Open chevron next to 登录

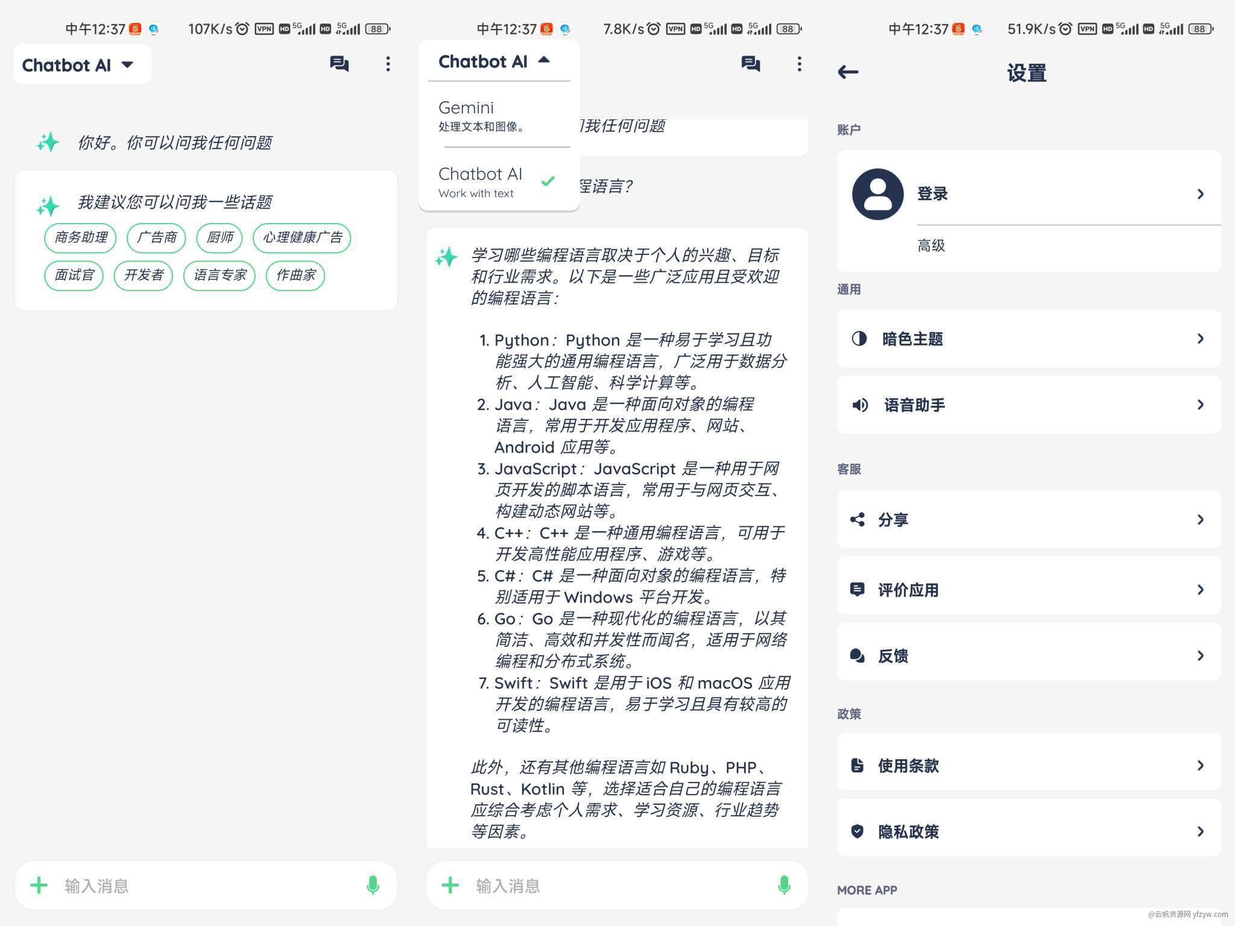point(1200,194)
